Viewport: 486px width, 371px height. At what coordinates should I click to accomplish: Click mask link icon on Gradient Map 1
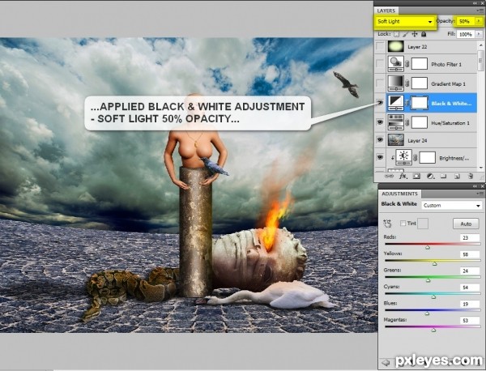click(x=407, y=83)
